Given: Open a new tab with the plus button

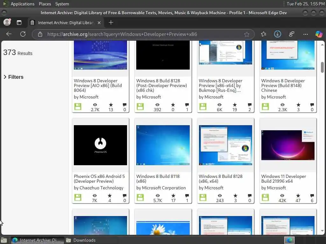Looking at the screenshot, I should [111, 23].
